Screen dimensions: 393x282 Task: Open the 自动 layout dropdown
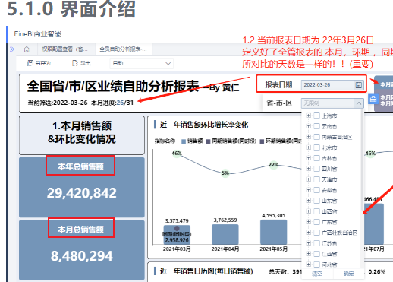coord(142,63)
